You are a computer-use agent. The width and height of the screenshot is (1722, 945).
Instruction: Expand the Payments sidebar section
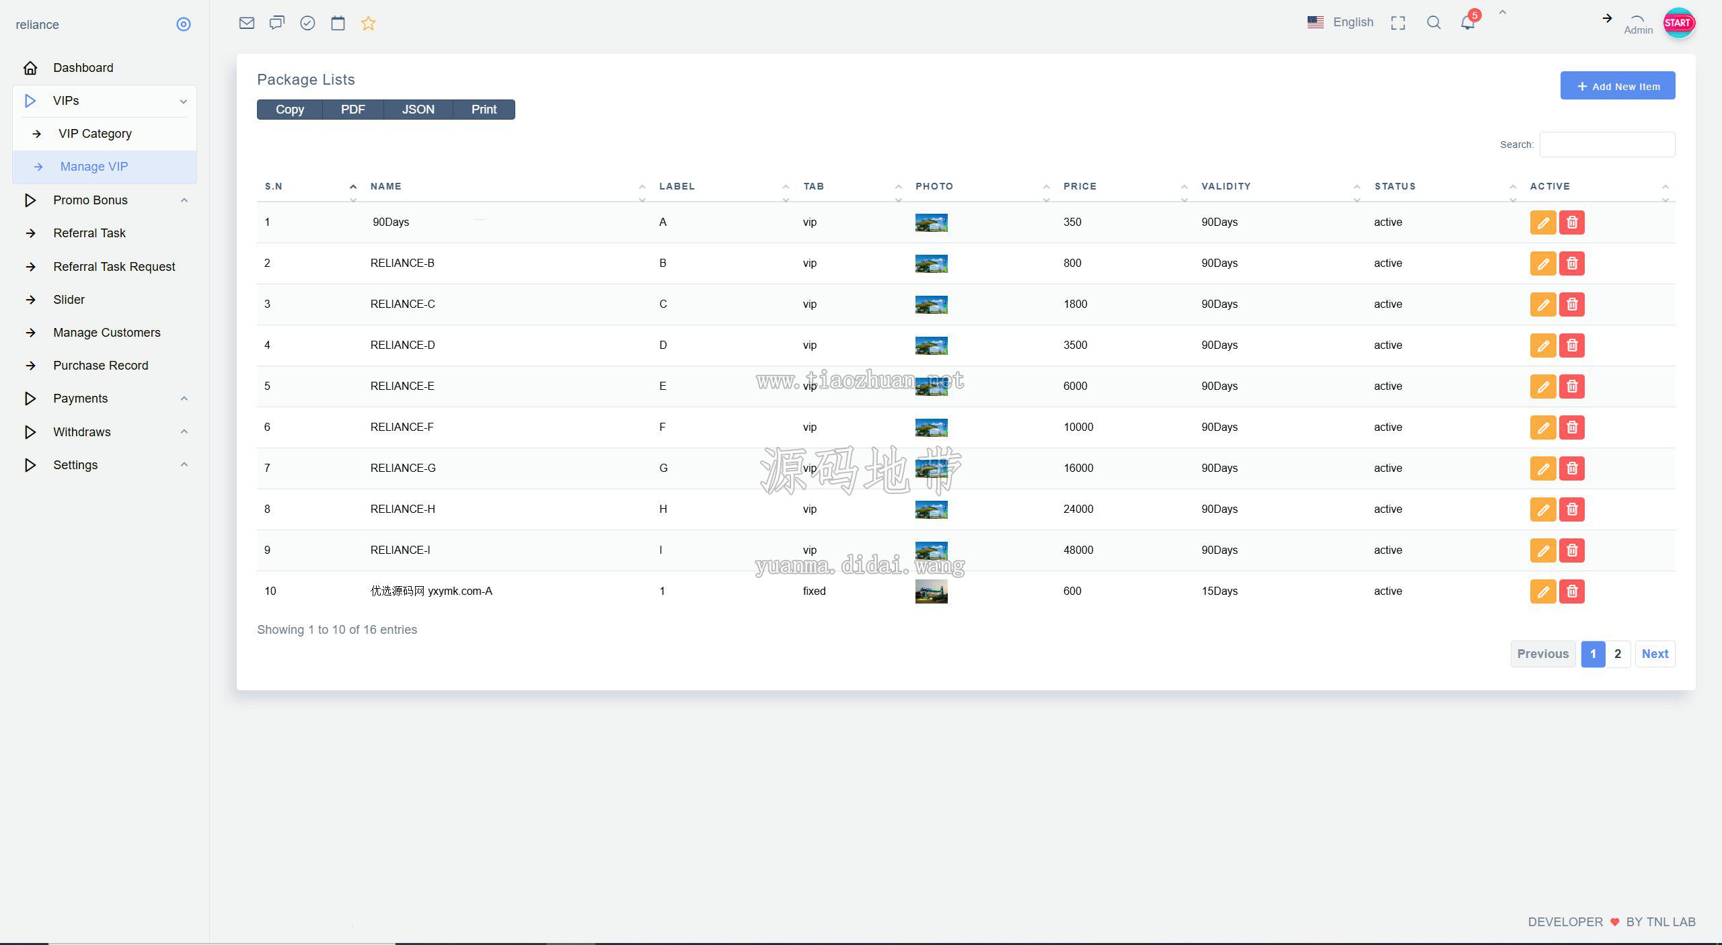click(x=104, y=399)
